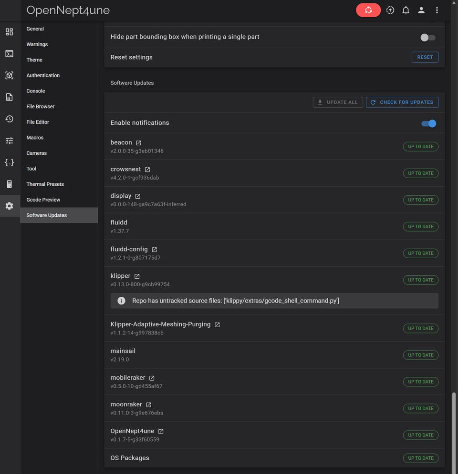Open the three-dot more options menu
Viewport: 458px width, 474px height.
[437, 10]
